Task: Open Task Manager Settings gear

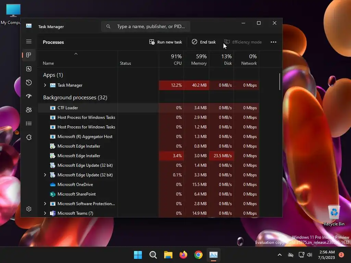Action: [29, 209]
